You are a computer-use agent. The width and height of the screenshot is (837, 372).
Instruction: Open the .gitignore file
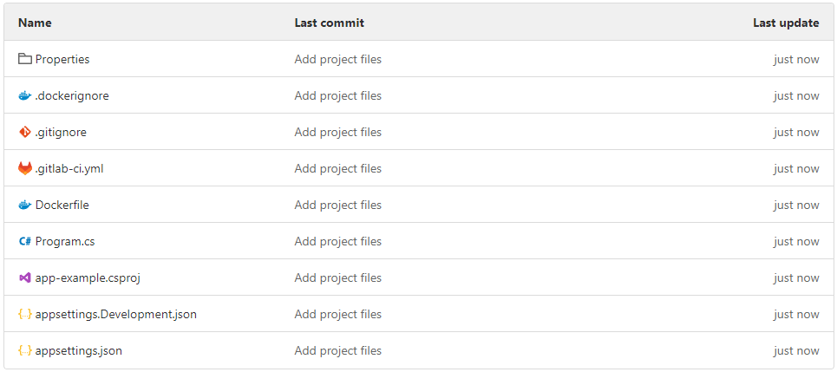point(61,132)
